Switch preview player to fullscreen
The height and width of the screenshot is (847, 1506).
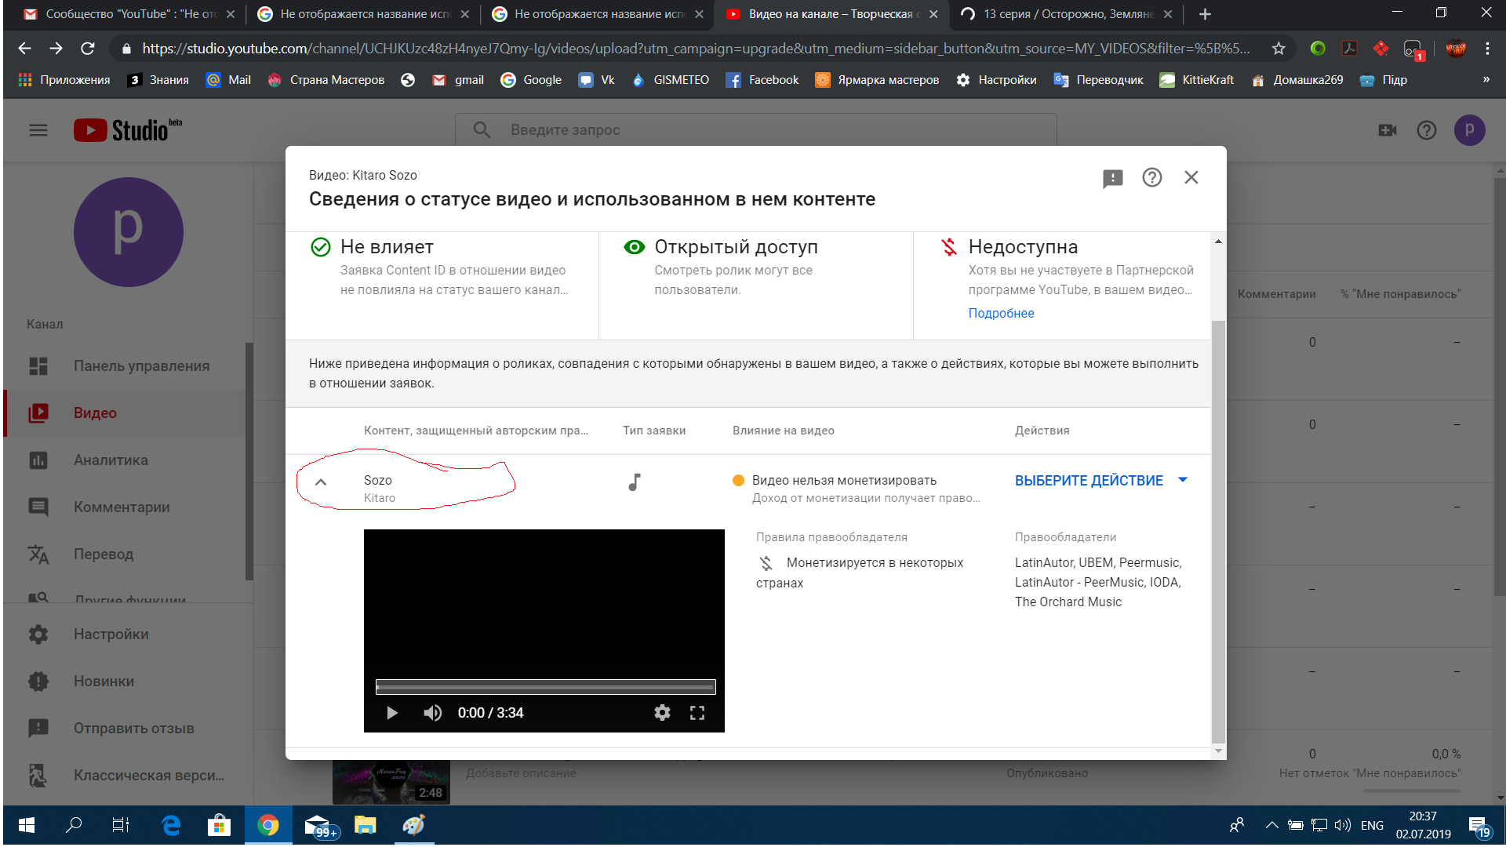(x=697, y=713)
